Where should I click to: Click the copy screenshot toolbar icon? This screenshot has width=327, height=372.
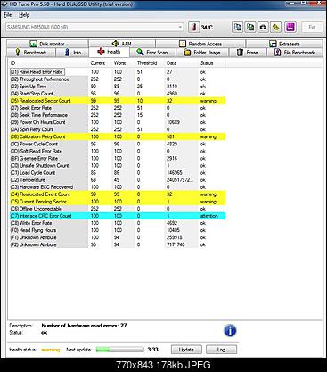[x=250, y=28]
